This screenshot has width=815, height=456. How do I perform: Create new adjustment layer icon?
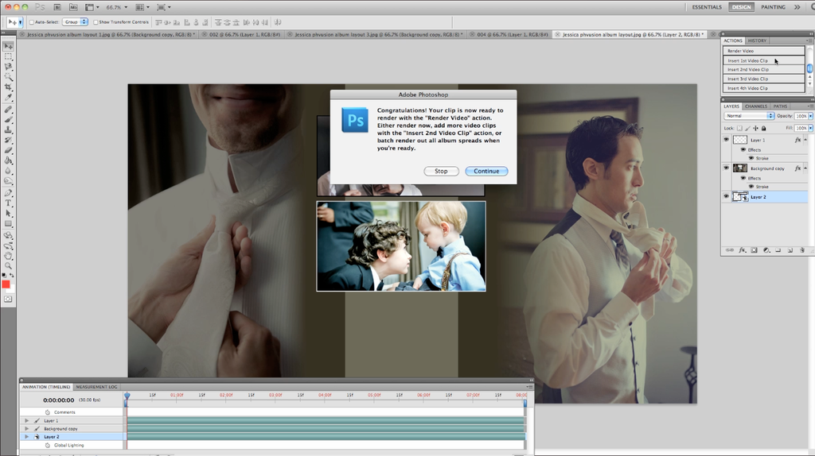pyautogui.click(x=766, y=250)
